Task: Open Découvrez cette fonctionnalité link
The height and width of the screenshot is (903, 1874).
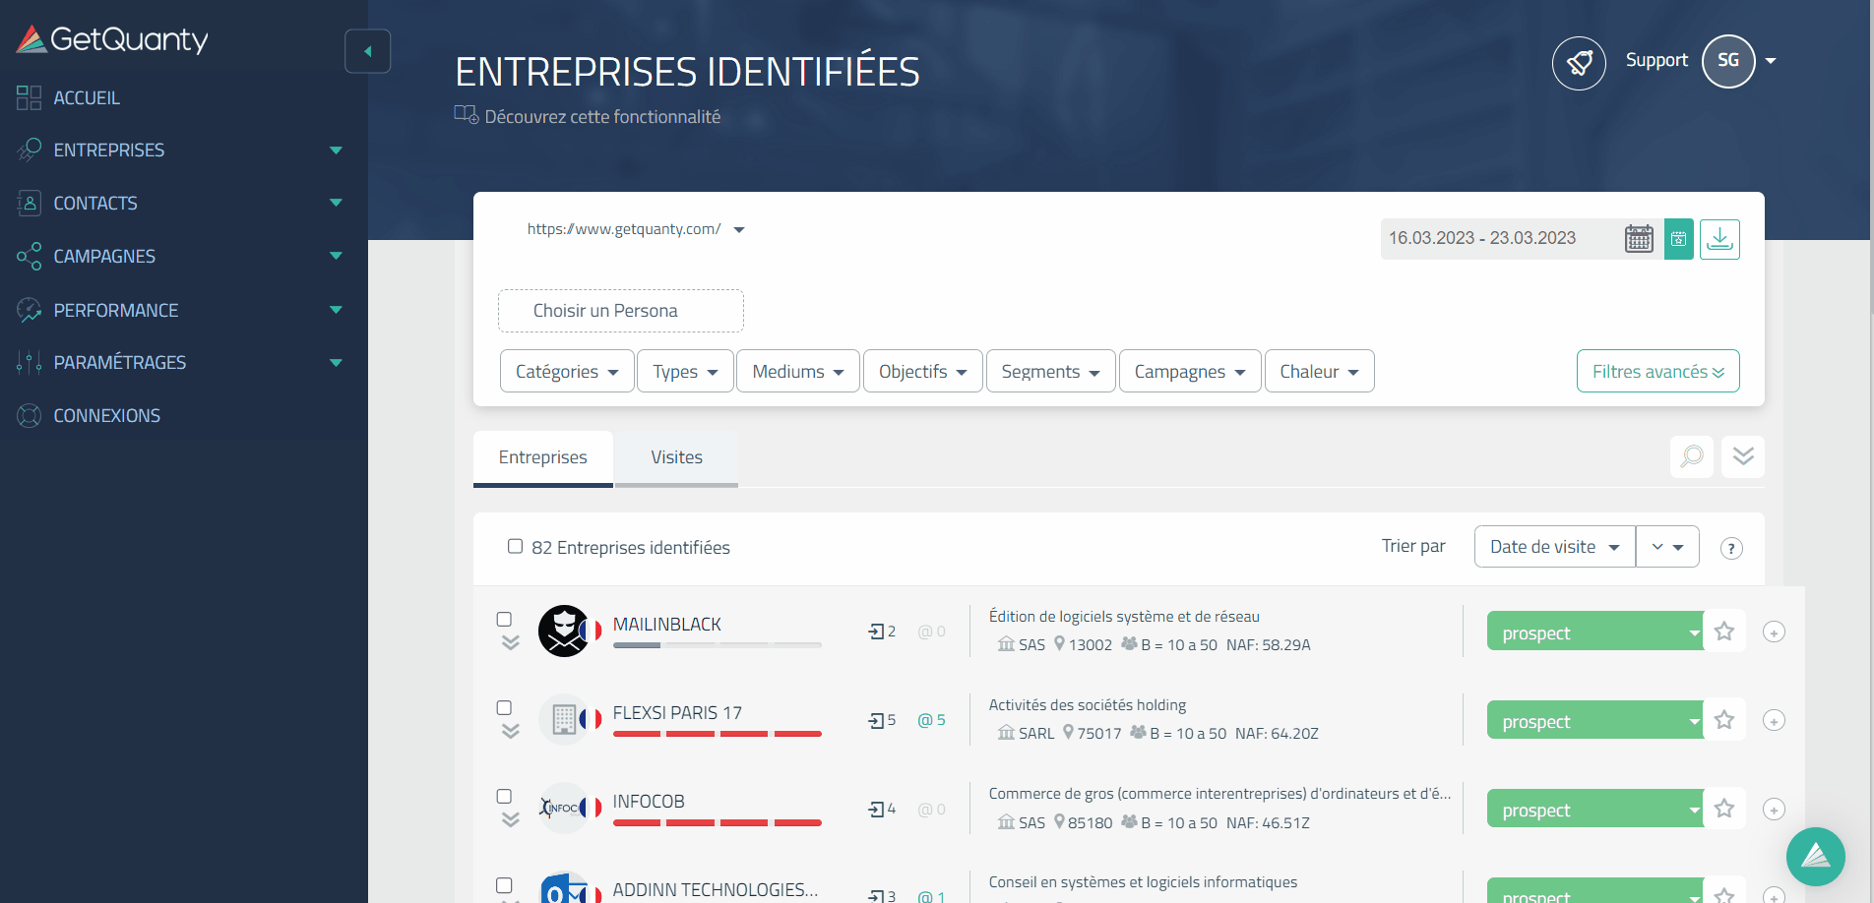Action: click(602, 117)
